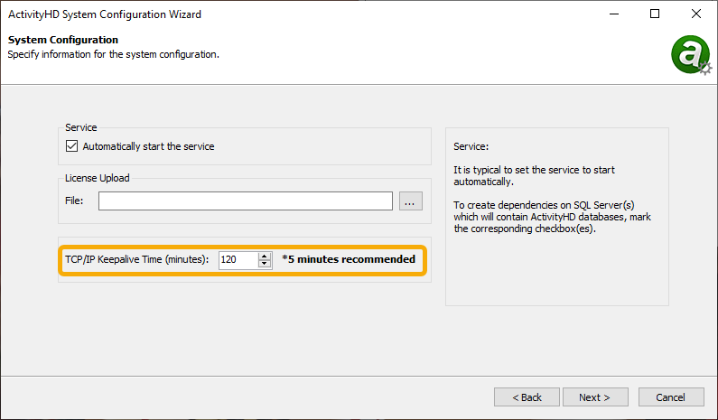
Task: Click the 'File:' label
Action: pyautogui.click(x=74, y=201)
